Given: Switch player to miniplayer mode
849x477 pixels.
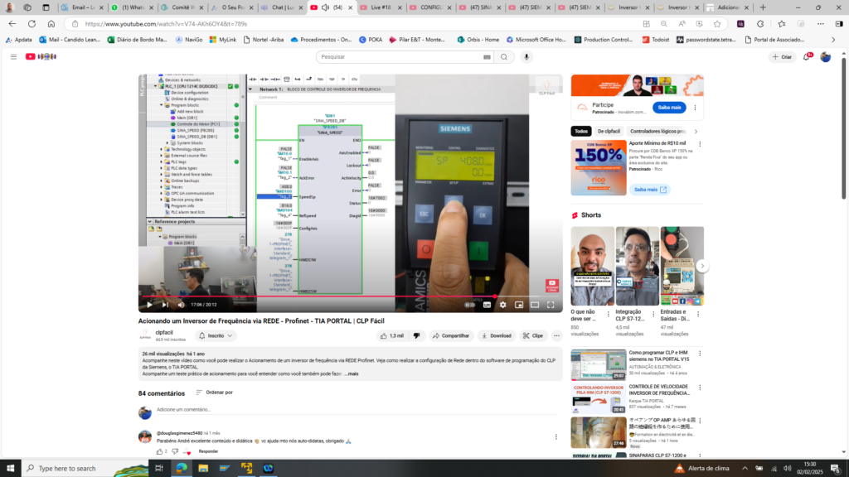Looking at the screenshot, I should tap(519, 305).
